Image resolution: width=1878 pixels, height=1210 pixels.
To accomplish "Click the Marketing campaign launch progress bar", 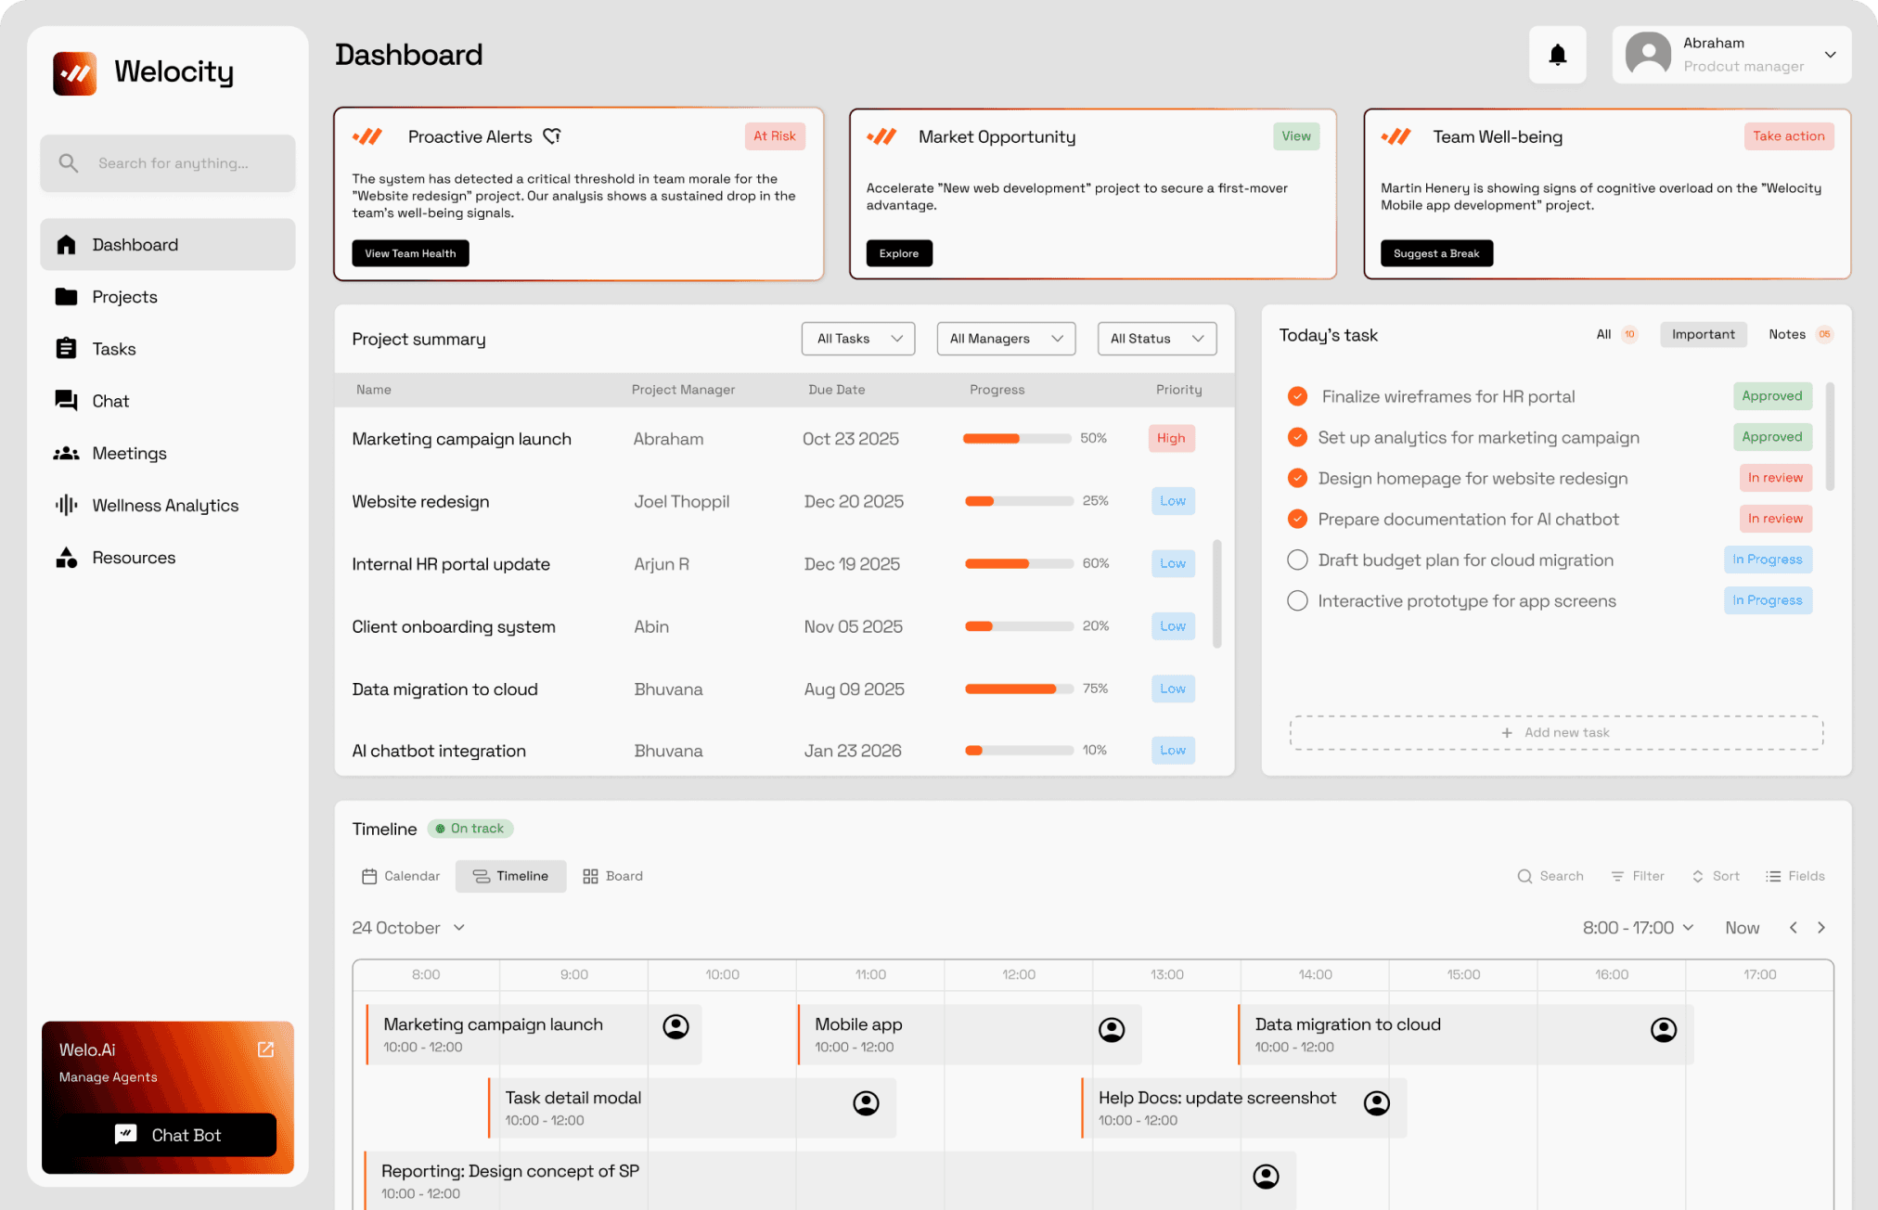I will [x=1016, y=438].
